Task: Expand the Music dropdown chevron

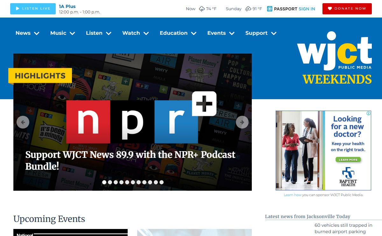Action: point(72,33)
